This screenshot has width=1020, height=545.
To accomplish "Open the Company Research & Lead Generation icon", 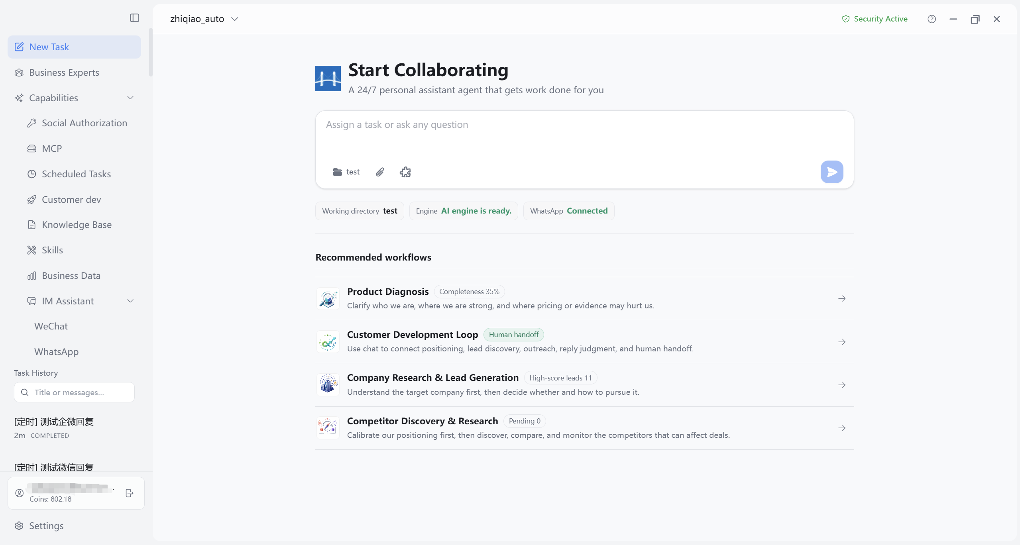I will click(x=328, y=385).
